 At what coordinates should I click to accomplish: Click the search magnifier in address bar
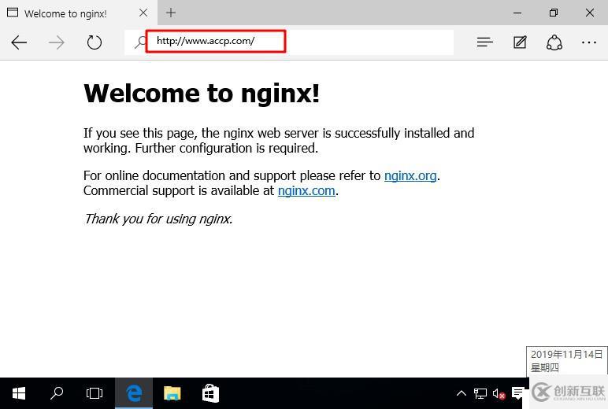coord(140,42)
